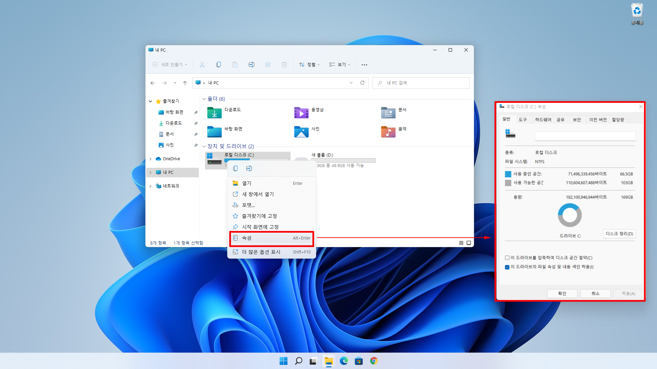The image size is (657, 369).
Task: Switch to large icons view in status bar
Action: [x=469, y=243]
